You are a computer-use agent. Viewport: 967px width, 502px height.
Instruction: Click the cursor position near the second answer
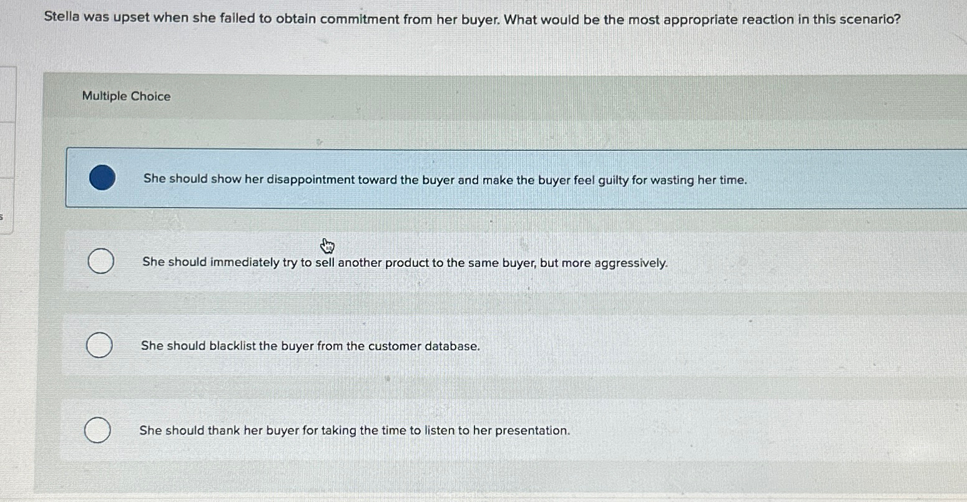click(x=327, y=246)
